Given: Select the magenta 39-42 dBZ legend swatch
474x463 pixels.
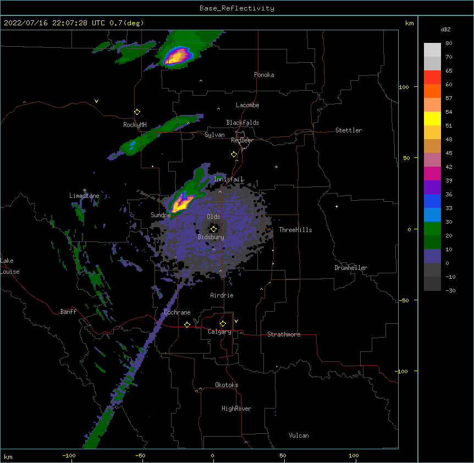Looking at the screenshot, I should [432, 173].
